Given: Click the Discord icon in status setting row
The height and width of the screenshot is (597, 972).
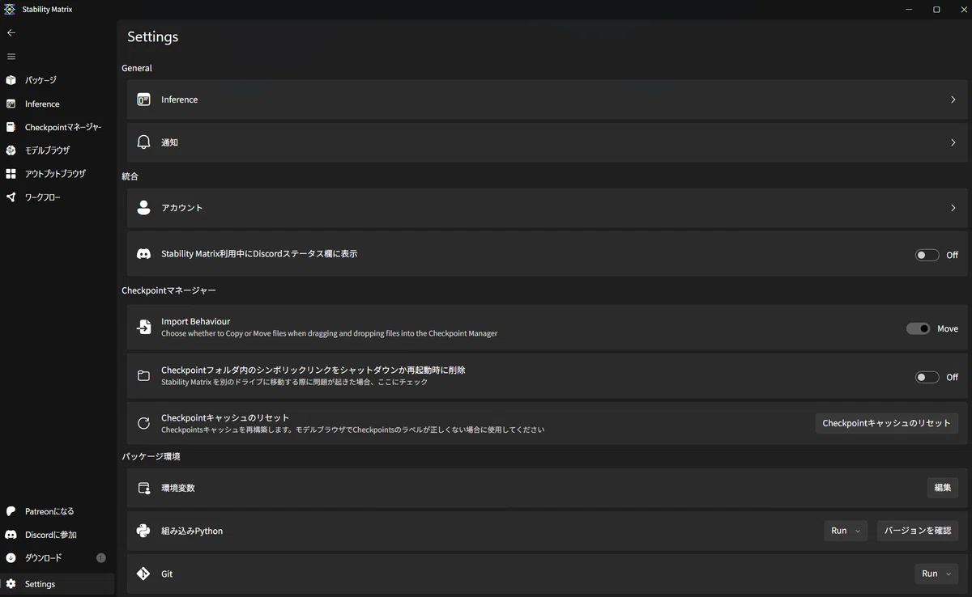Looking at the screenshot, I should [143, 254].
